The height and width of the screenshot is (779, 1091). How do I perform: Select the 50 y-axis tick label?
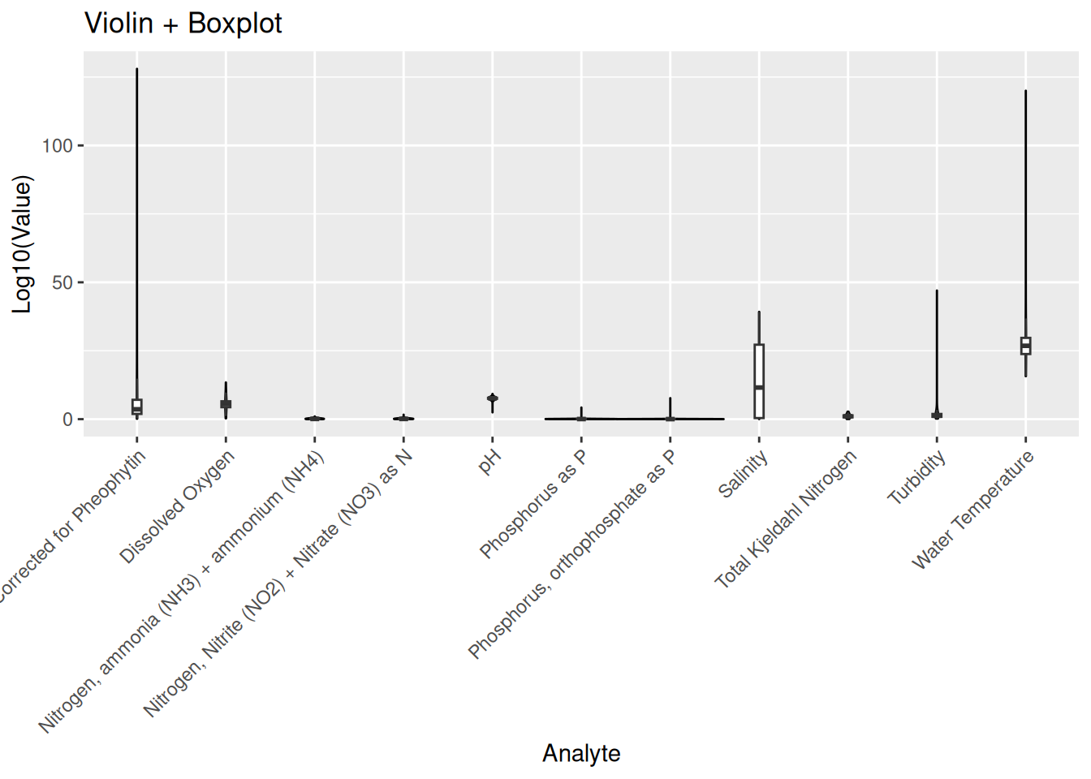[x=63, y=283]
